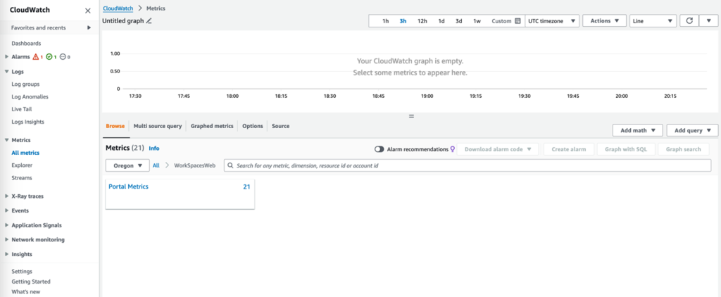Collapse the Logs section

pyautogui.click(x=6, y=72)
